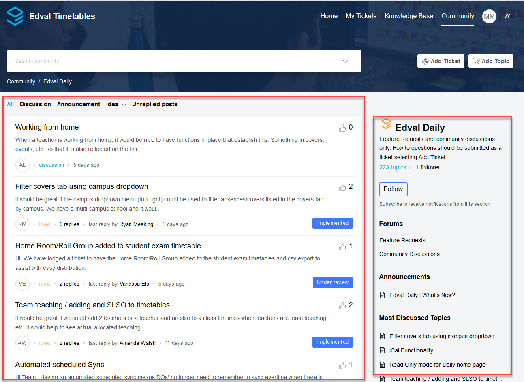The image size is (524, 382).
Task: Open the 223 topics link
Action: tap(393, 167)
